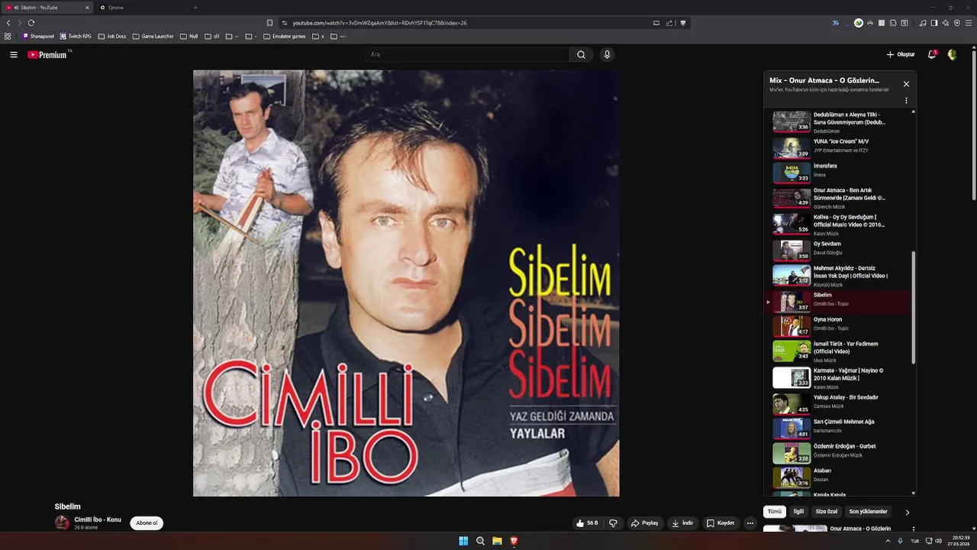This screenshot has width=977, height=550.
Task: Bookmark this page icon in address bar
Action: pyautogui.click(x=269, y=23)
